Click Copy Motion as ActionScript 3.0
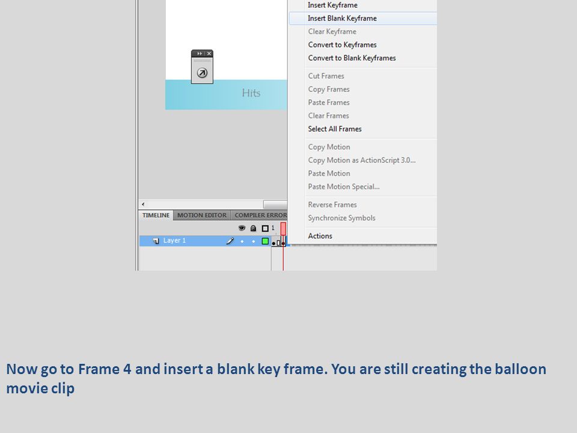 (362, 161)
